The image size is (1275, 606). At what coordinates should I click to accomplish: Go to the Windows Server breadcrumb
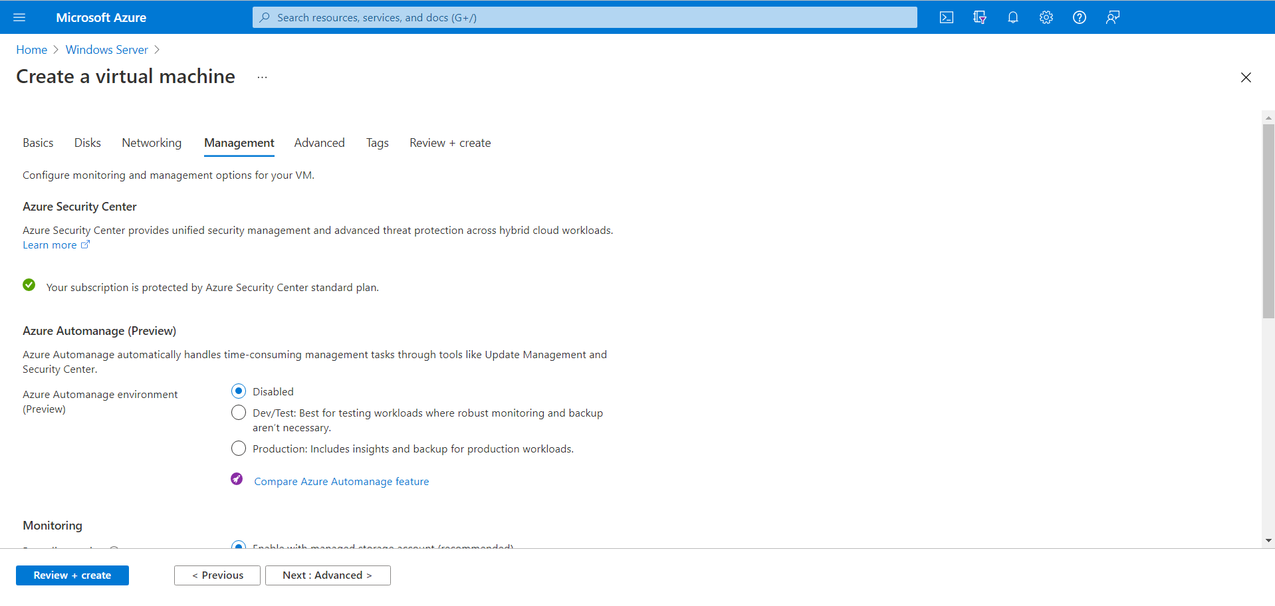[x=107, y=50]
